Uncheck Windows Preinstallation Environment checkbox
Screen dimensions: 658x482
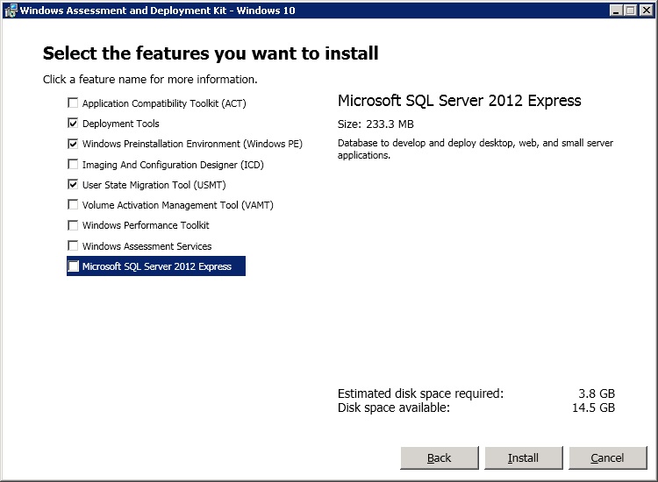[x=74, y=144]
